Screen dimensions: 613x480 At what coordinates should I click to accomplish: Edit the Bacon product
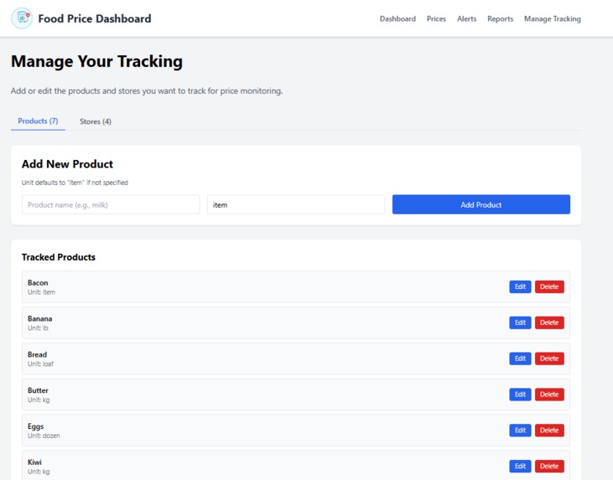(520, 286)
